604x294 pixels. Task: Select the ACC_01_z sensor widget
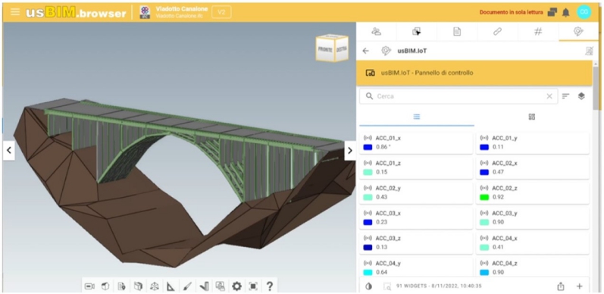pyautogui.click(x=416, y=168)
